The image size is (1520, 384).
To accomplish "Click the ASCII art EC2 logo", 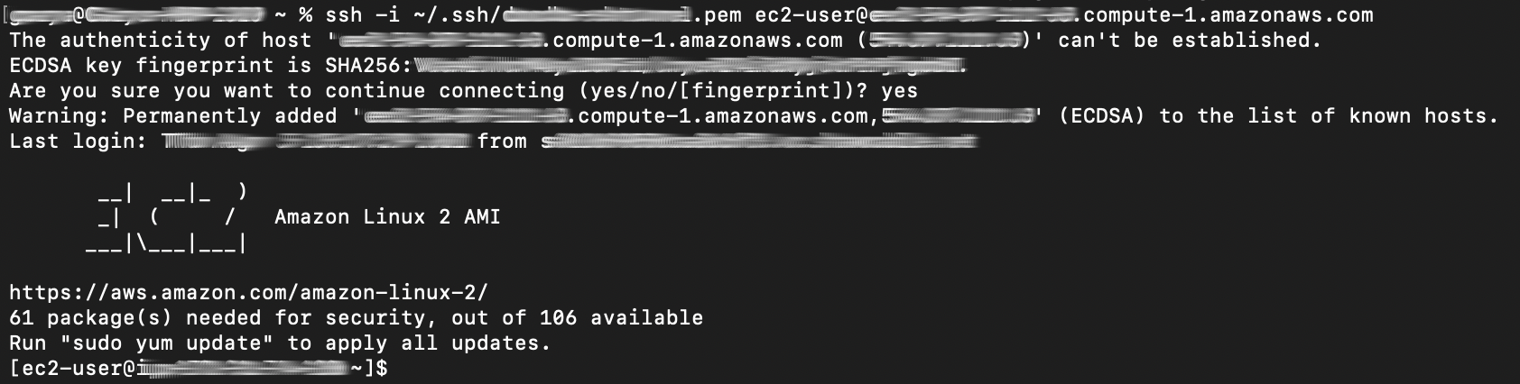I will [x=167, y=217].
